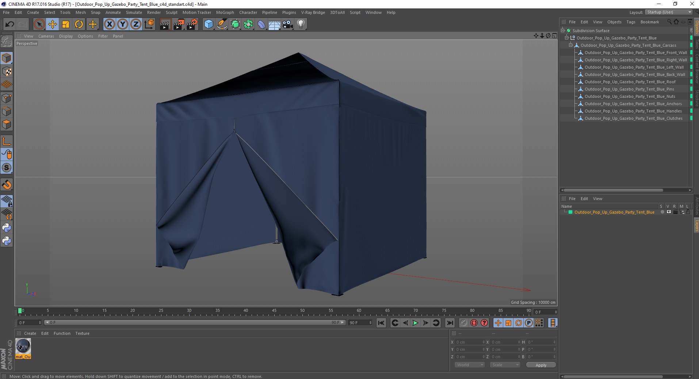Activate the Scale tool
699x379 pixels.
point(66,24)
